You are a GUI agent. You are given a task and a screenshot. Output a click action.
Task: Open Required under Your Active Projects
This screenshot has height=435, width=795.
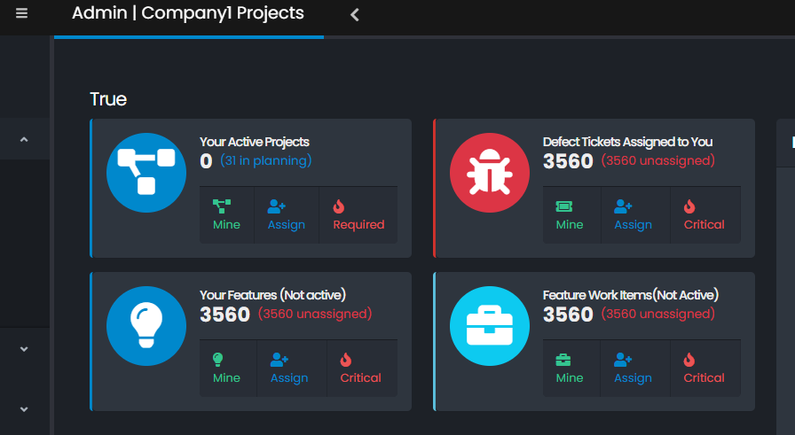[x=358, y=215]
